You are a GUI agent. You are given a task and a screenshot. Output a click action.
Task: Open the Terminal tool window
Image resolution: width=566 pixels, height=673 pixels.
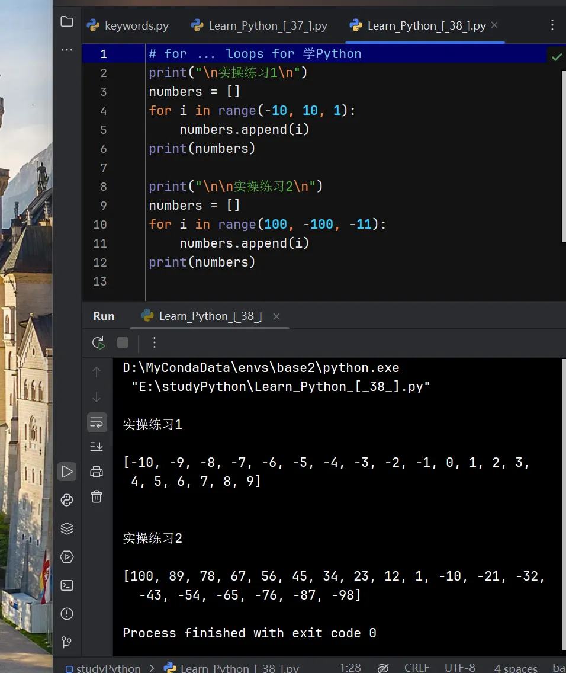point(67,585)
